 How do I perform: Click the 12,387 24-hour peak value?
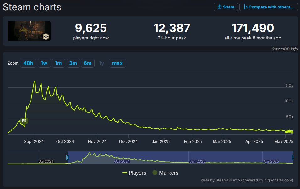click(x=172, y=28)
